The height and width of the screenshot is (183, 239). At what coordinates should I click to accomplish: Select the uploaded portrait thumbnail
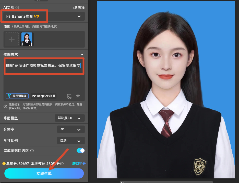27,39
